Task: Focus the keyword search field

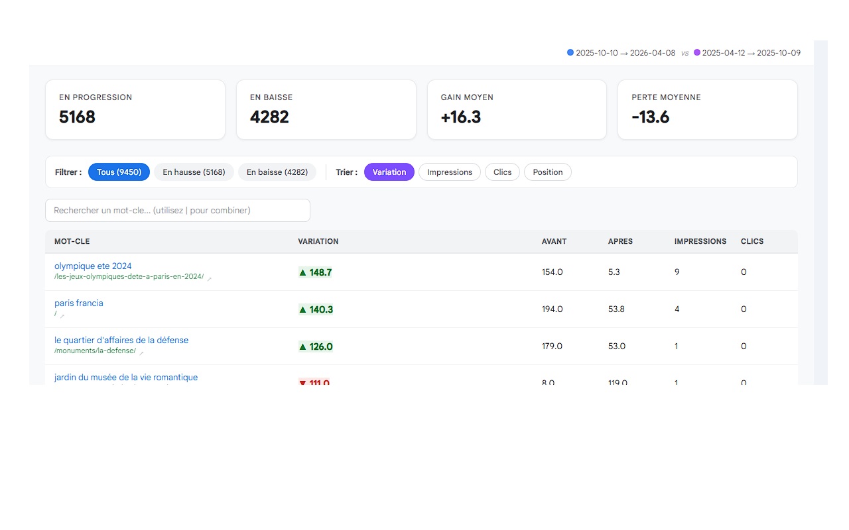Action: 177,211
